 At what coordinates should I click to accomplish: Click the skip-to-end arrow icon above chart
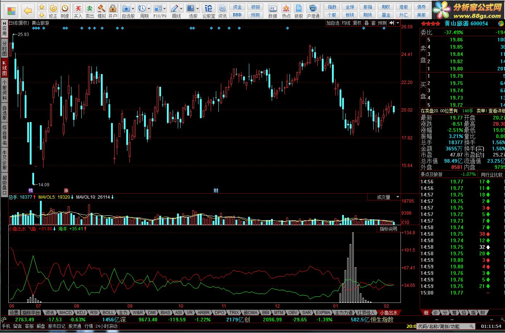392,23
